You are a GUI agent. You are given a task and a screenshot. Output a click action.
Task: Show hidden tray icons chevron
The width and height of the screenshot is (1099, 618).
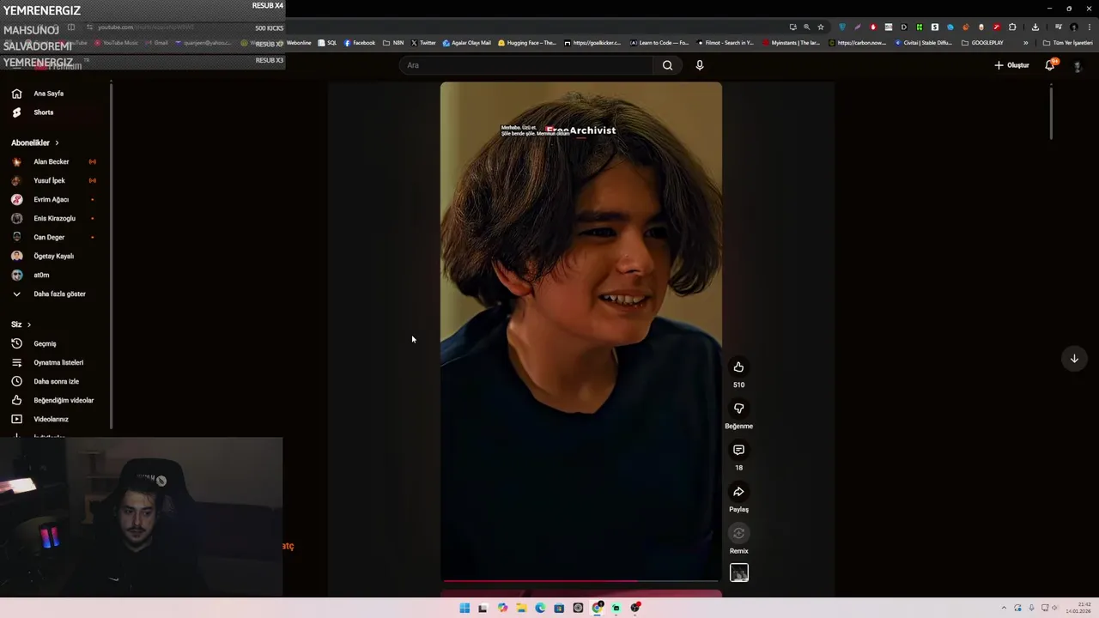(x=1005, y=608)
